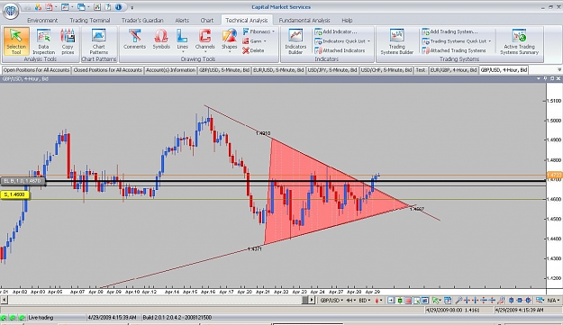Open the Channels drawing tool menu
Image resolution: width=563 pixels, height=325 pixels.
(x=205, y=41)
